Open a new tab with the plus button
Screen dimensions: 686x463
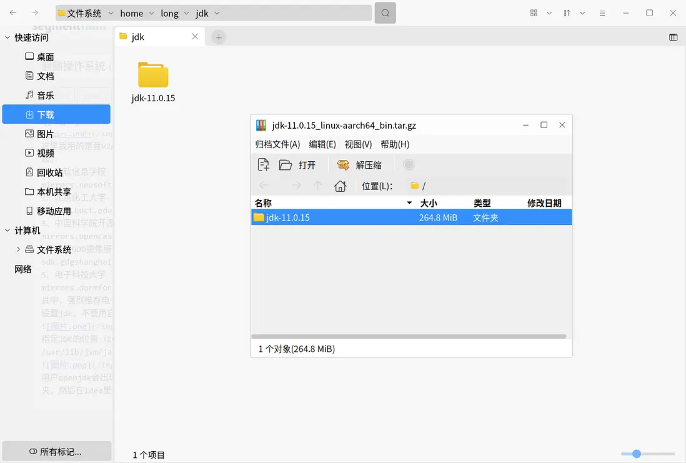(x=218, y=37)
